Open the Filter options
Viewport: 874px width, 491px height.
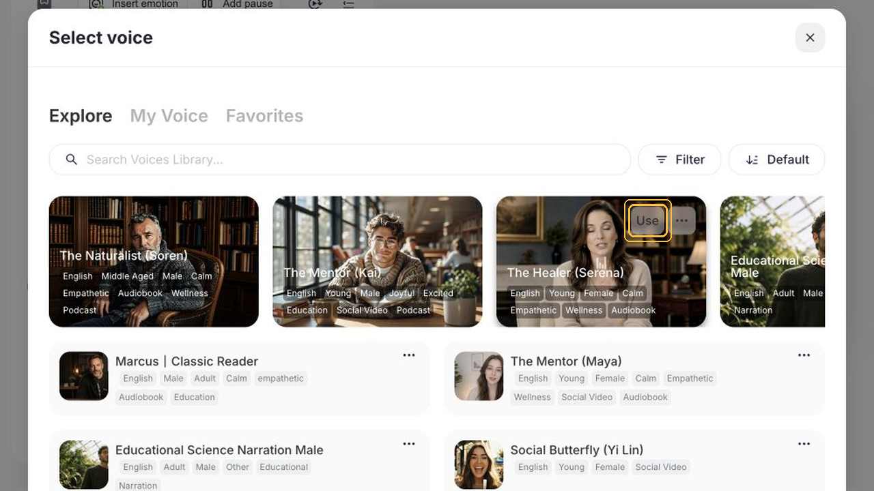click(x=679, y=160)
